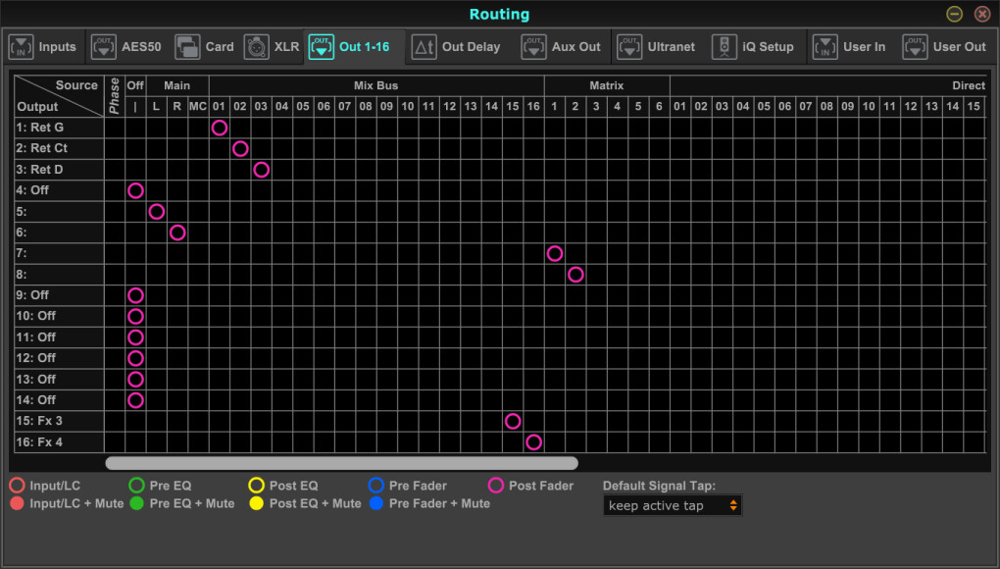The height and width of the screenshot is (569, 1000).
Task: Toggle Ret G routing circle at Mix Bus 01
Action: click(x=220, y=128)
